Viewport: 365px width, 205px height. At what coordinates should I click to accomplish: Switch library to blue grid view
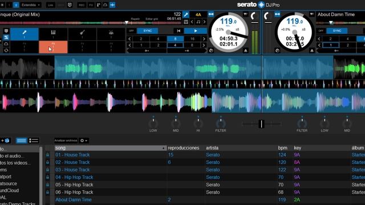[x=21, y=141]
